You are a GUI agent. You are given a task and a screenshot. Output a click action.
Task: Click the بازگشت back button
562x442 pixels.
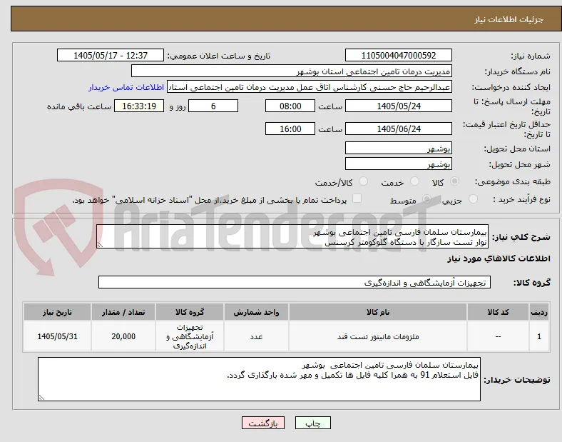[263, 423]
